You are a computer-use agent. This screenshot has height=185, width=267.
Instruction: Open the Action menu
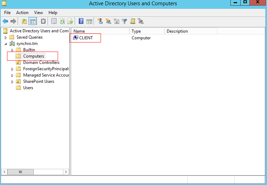22,13
